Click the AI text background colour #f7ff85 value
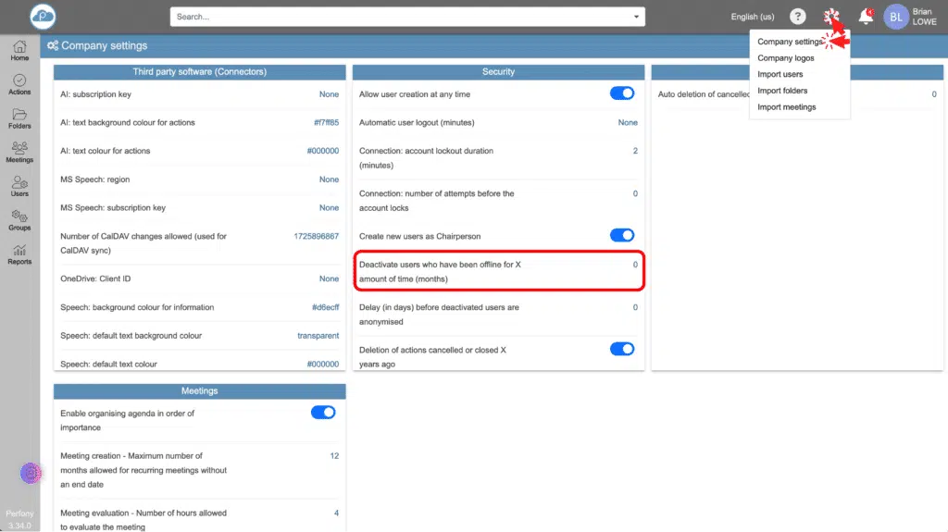 pyautogui.click(x=326, y=122)
